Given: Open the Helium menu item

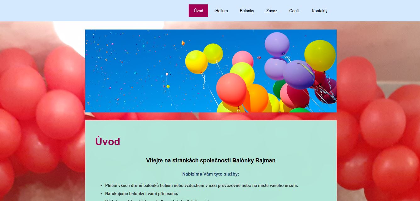Looking at the screenshot, I should pyautogui.click(x=221, y=11).
